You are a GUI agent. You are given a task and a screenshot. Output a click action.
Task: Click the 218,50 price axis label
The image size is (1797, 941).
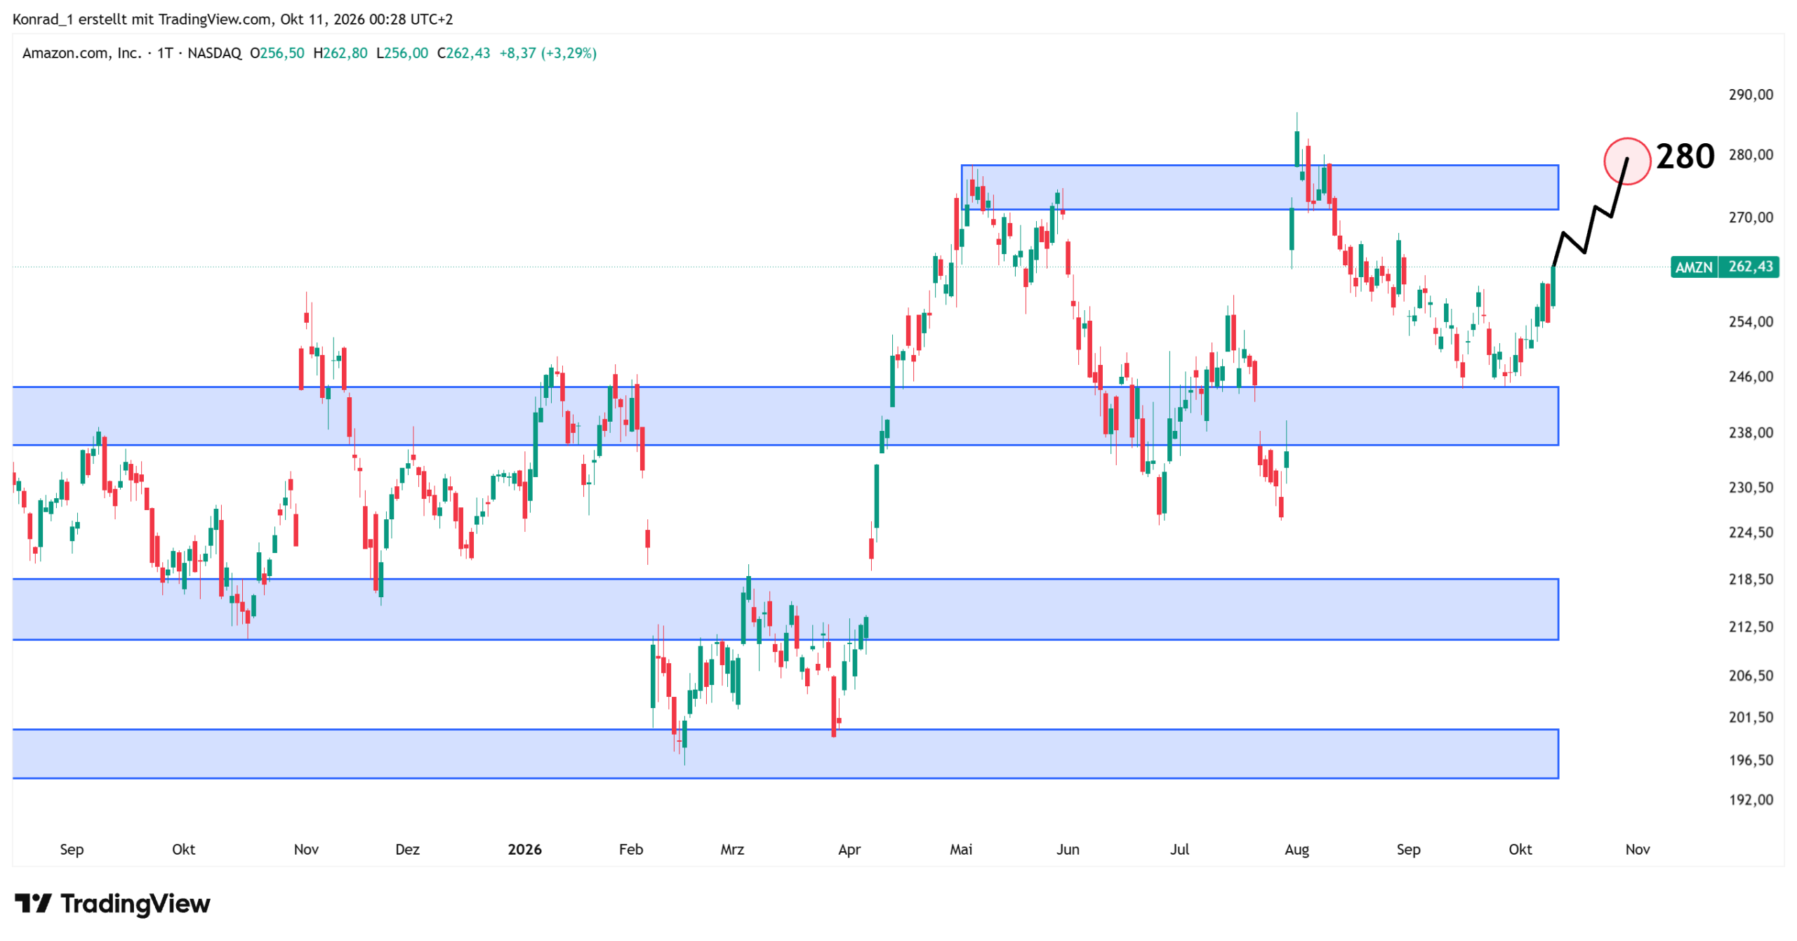coord(1751,580)
